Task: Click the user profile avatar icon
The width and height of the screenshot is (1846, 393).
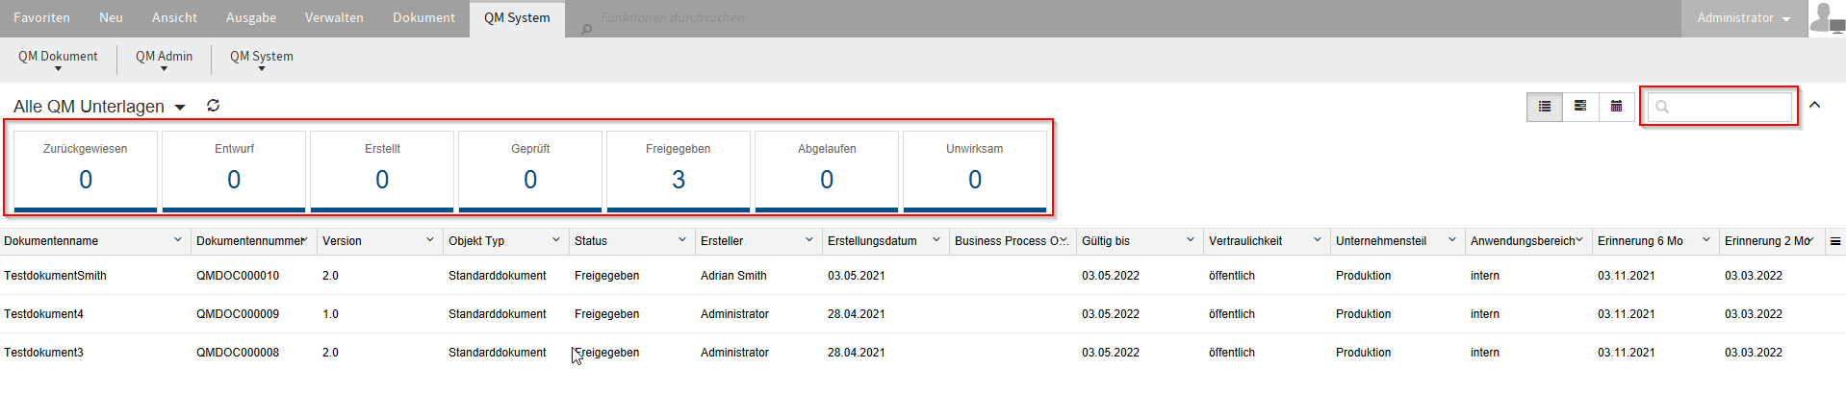Action: [x=1826, y=18]
